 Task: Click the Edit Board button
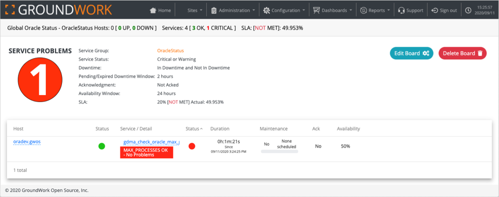(x=412, y=53)
